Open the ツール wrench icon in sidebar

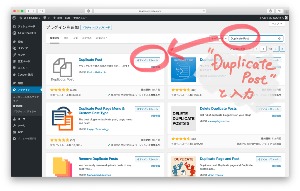point(14,125)
